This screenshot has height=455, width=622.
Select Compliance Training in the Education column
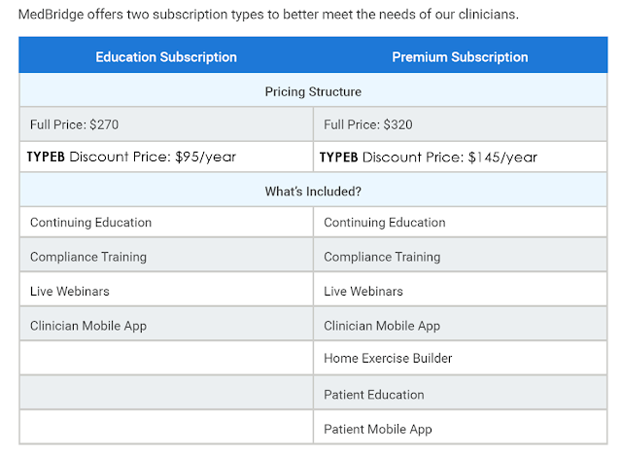[88, 257]
